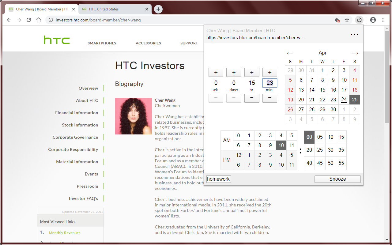
Task: Open Investor FAQ's link
Action: pyautogui.click(x=83, y=198)
